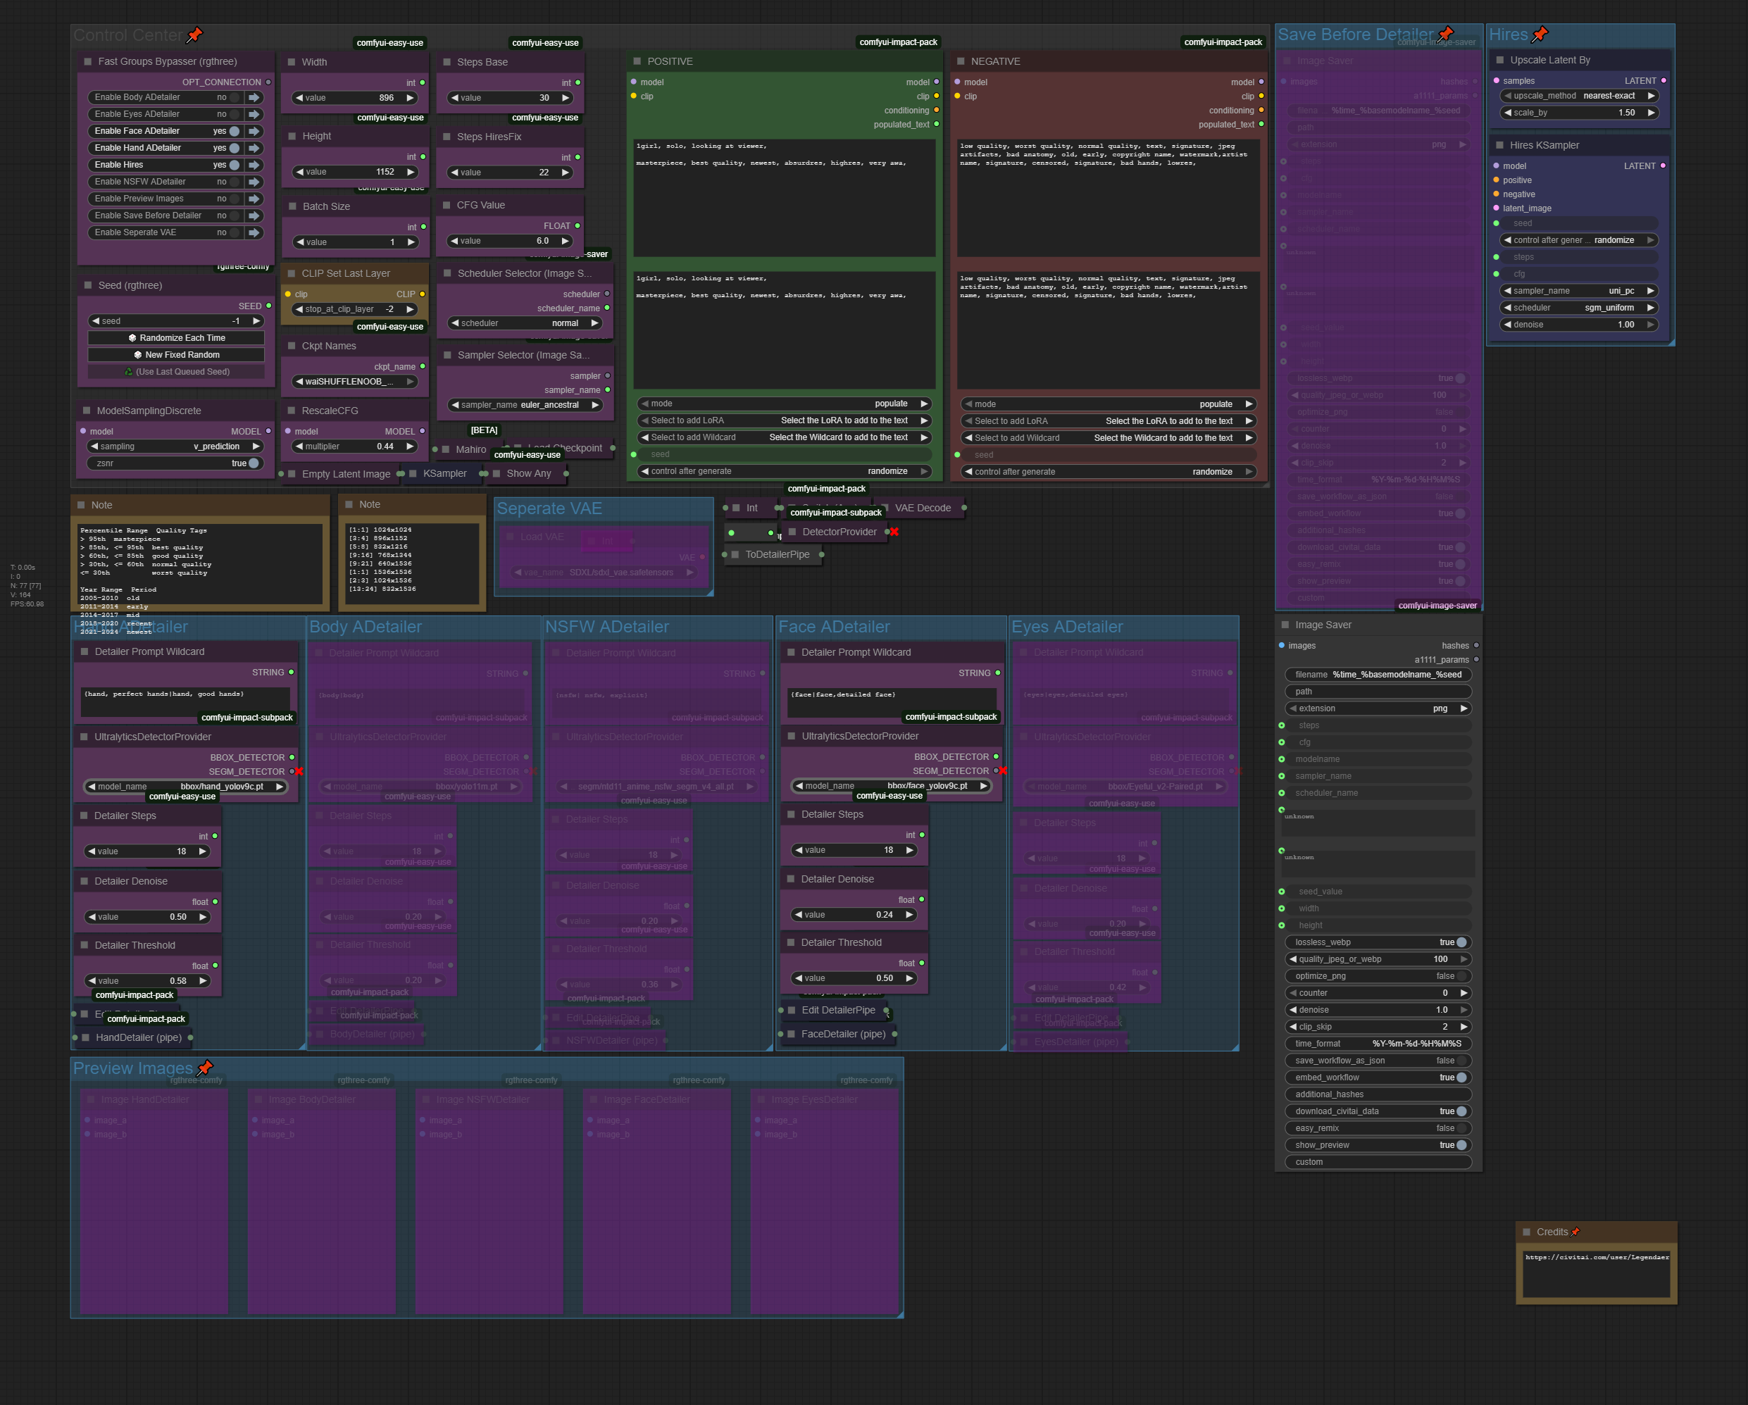Toggle zsnr in ModelSamplingDiscrete node

(x=254, y=463)
